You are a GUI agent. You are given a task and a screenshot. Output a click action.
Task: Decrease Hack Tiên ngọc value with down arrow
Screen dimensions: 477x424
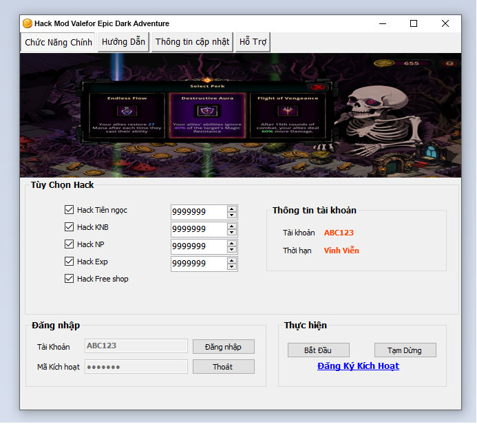tap(232, 215)
